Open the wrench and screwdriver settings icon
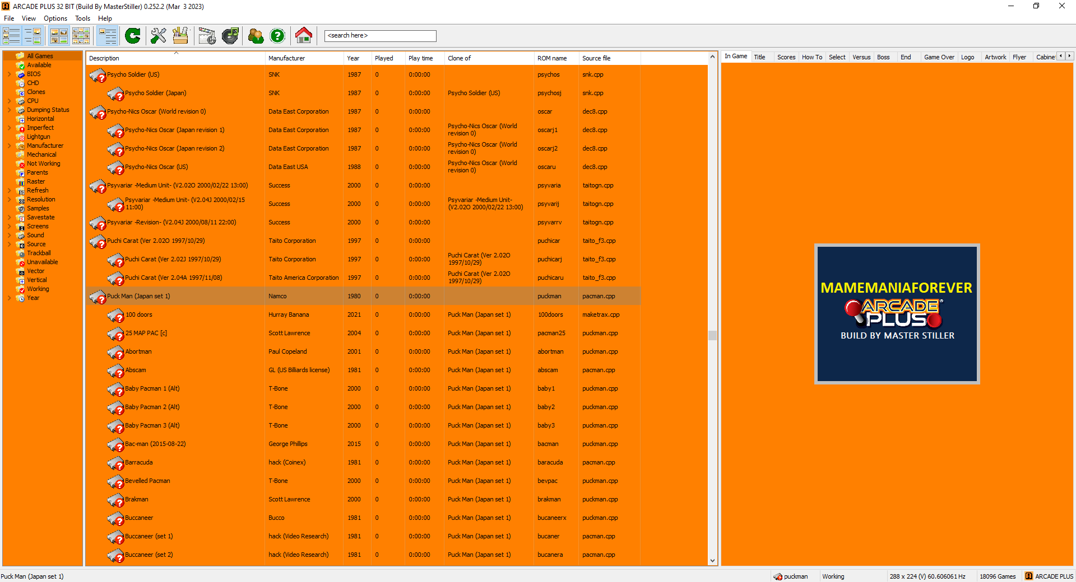The image size is (1076, 582). click(159, 36)
